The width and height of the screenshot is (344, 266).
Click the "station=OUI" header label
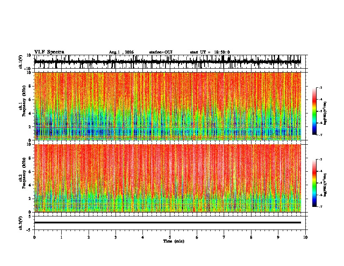pos(161,52)
